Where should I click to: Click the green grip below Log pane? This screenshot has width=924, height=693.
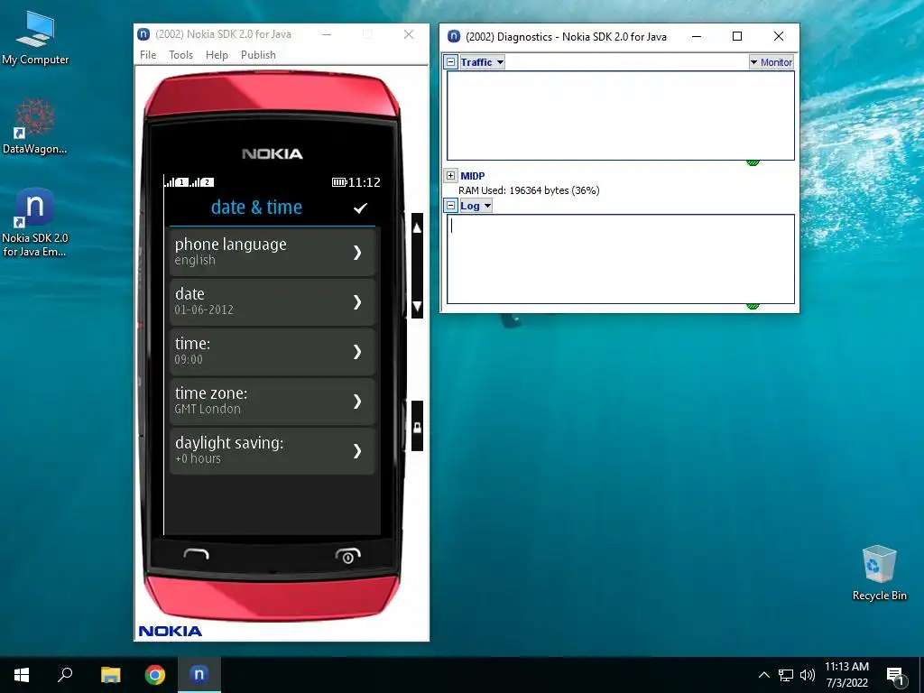pos(753,307)
